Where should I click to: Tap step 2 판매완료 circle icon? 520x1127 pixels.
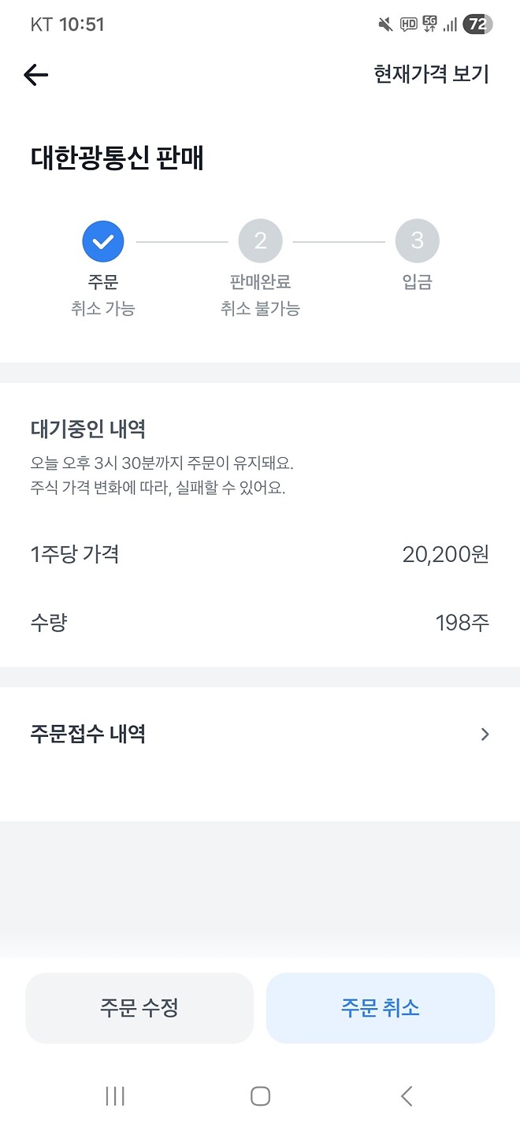[x=260, y=240]
